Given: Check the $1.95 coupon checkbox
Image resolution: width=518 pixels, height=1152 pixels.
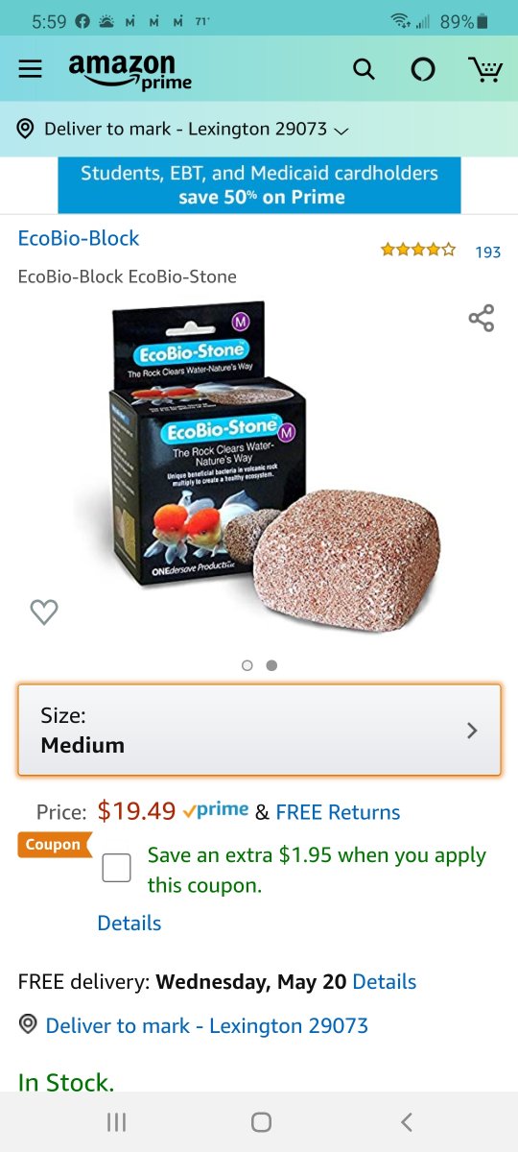Looking at the screenshot, I should point(116,868).
